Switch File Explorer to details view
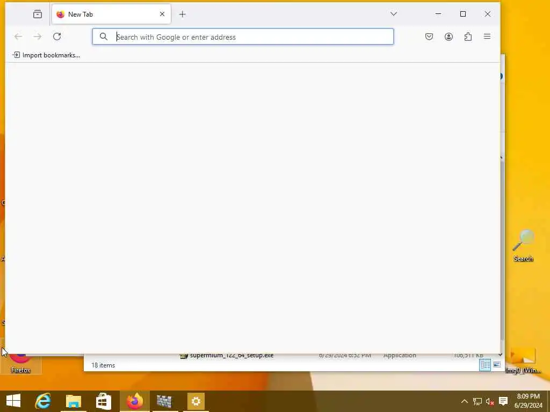This screenshot has width=550, height=412. click(x=485, y=365)
